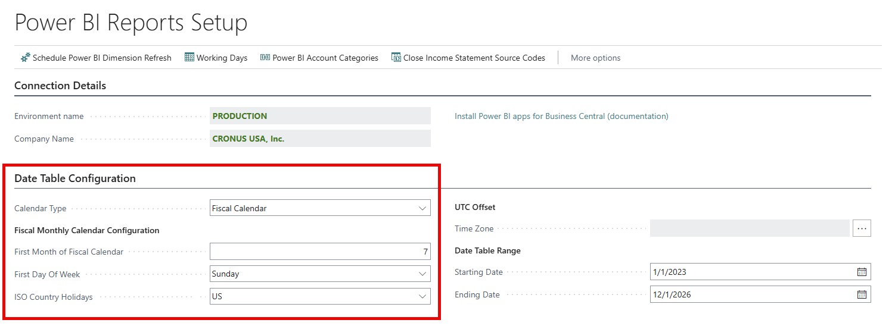895x326 pixels.
Task: Click the ISO Country Holidays label
Action: click(x=54, y=297)
